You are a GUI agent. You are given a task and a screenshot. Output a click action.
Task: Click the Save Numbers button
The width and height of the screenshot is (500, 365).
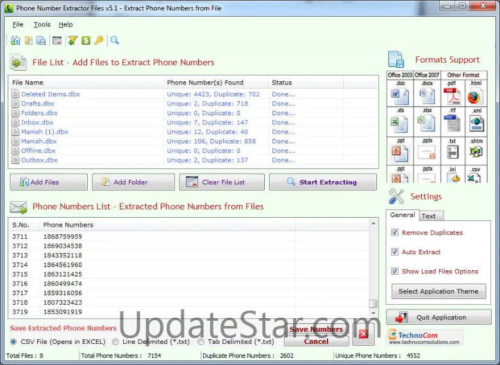tap(316, 329)
